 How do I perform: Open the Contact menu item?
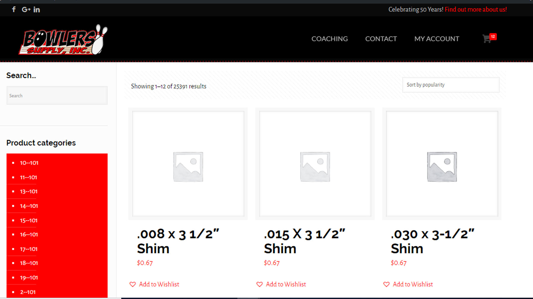(381, 39)
